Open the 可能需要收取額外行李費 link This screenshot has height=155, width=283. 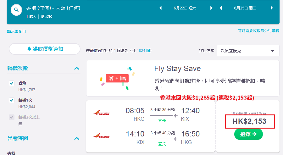tap(258, 31)
